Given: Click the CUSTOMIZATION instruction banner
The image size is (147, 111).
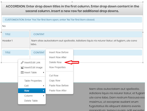Looking at the screenshot, I should tap(72, 20).
